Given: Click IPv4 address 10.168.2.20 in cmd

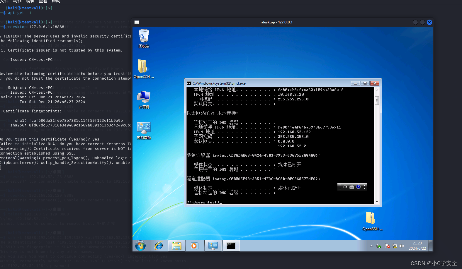Looking at the screenshot, I should click(291, 95).
